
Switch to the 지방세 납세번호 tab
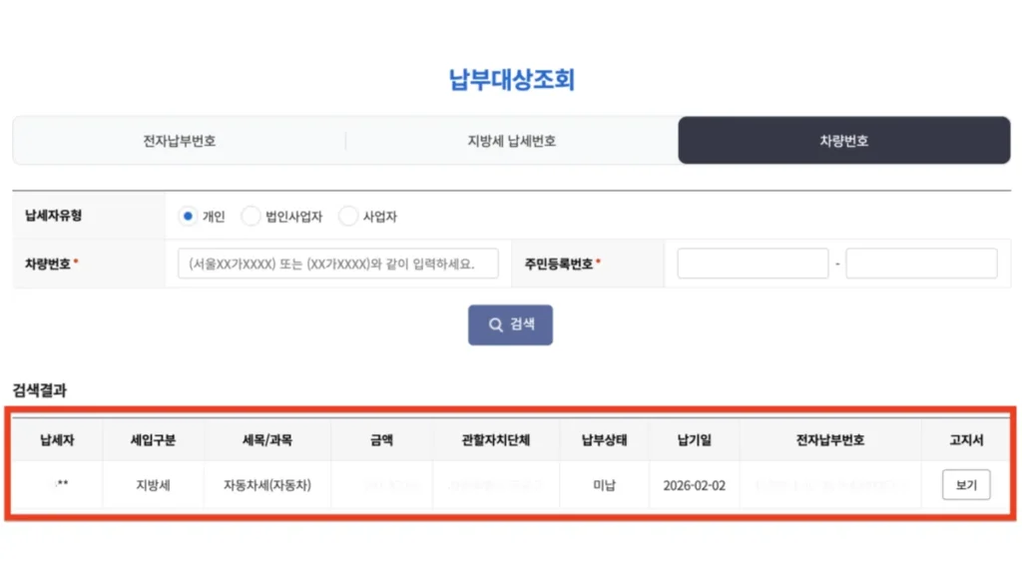click(x=511, y=140)
